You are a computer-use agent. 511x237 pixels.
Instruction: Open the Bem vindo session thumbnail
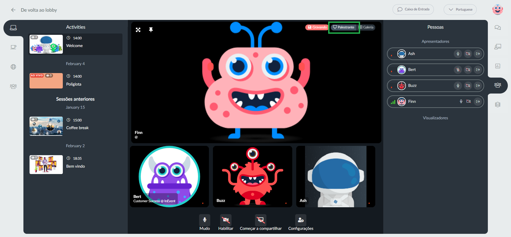click(46, 164)
